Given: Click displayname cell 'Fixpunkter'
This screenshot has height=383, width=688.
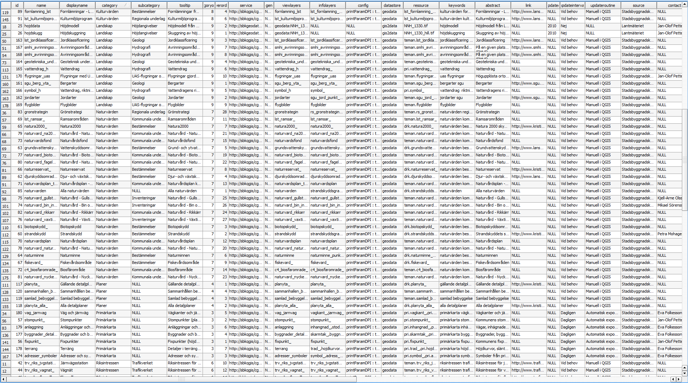Looking at the screenshot, I should click(x=77, y=341).
